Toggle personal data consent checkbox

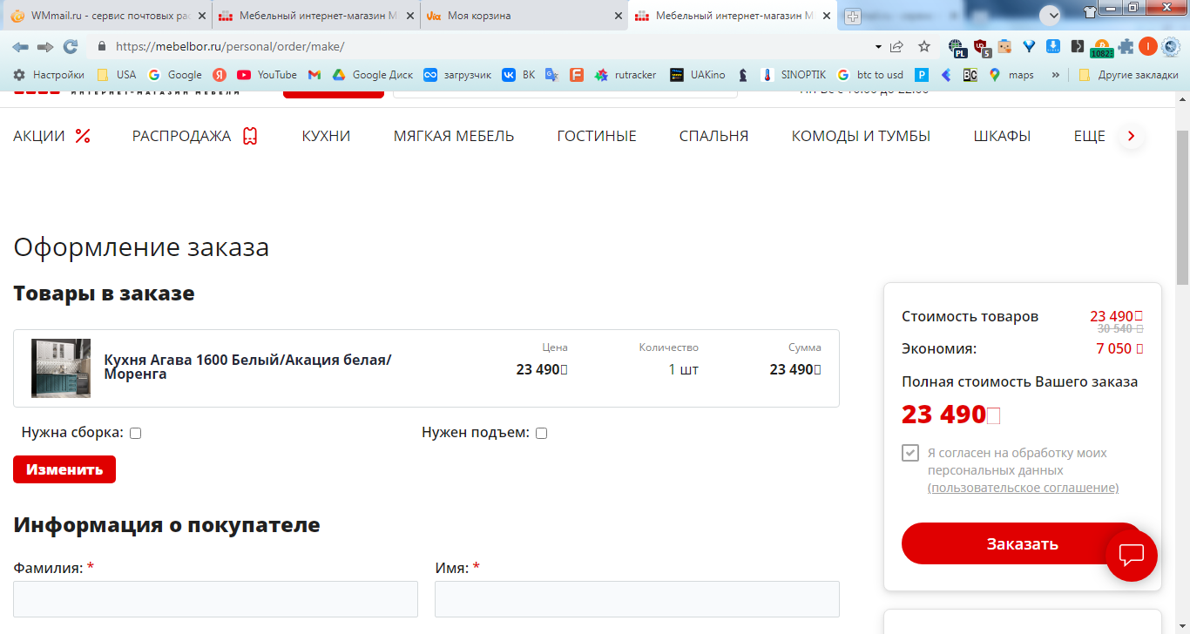(910, 453)
